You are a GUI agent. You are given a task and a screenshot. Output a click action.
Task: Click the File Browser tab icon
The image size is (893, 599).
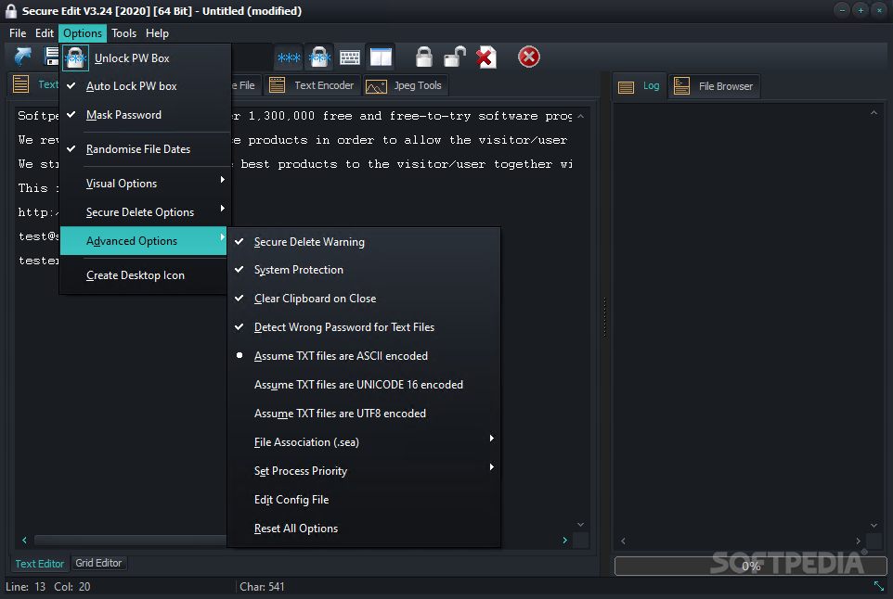pyautogui.click(x=681, y=86)
